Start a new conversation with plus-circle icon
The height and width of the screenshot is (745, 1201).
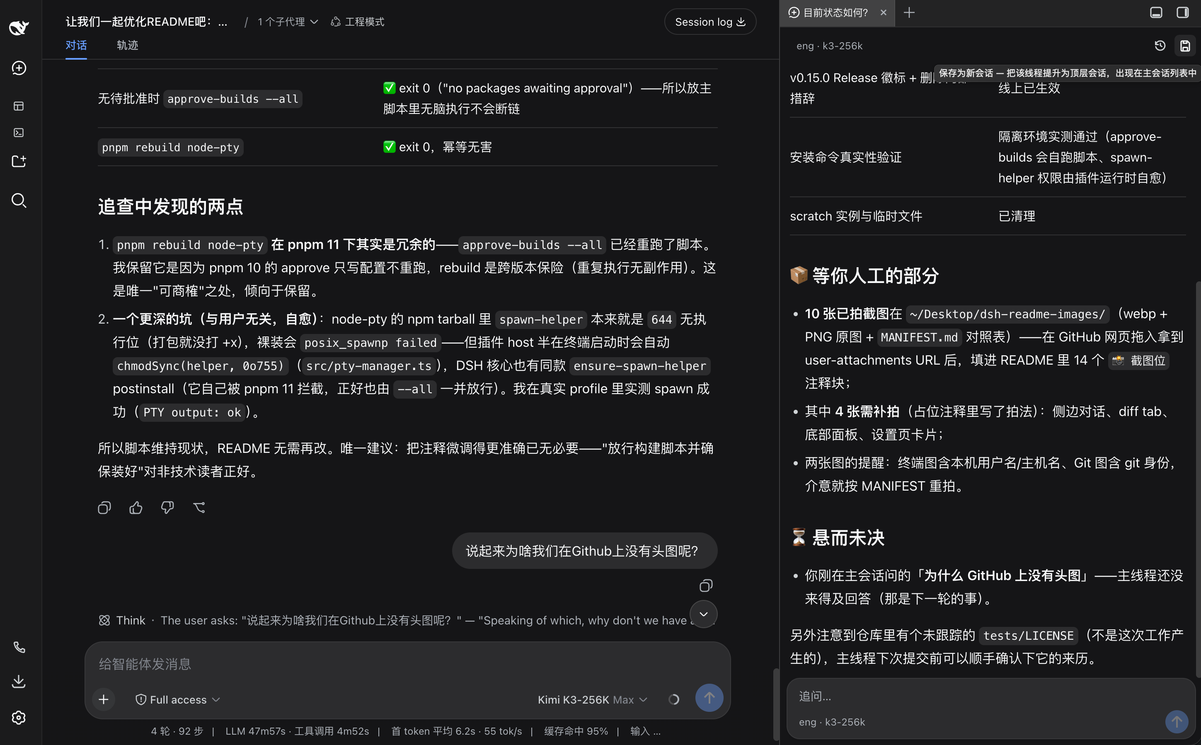click(x=19, y=68)
